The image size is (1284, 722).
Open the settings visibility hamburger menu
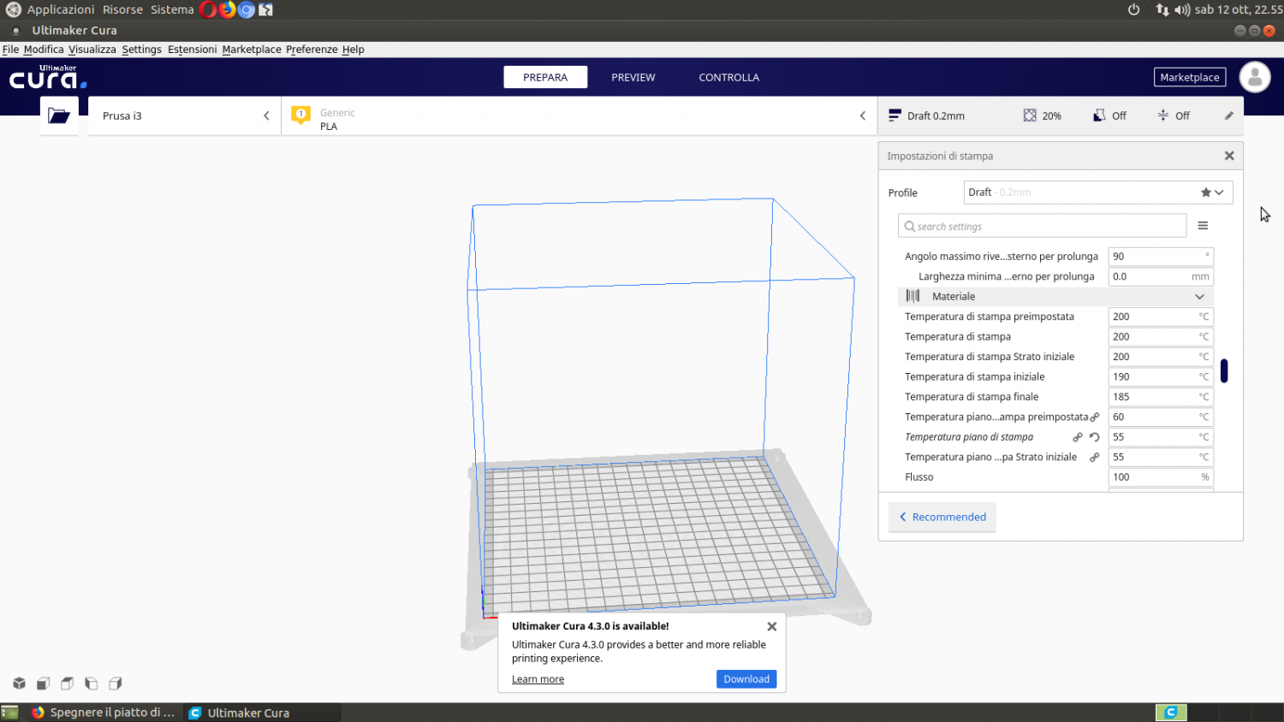[1203, 226]
